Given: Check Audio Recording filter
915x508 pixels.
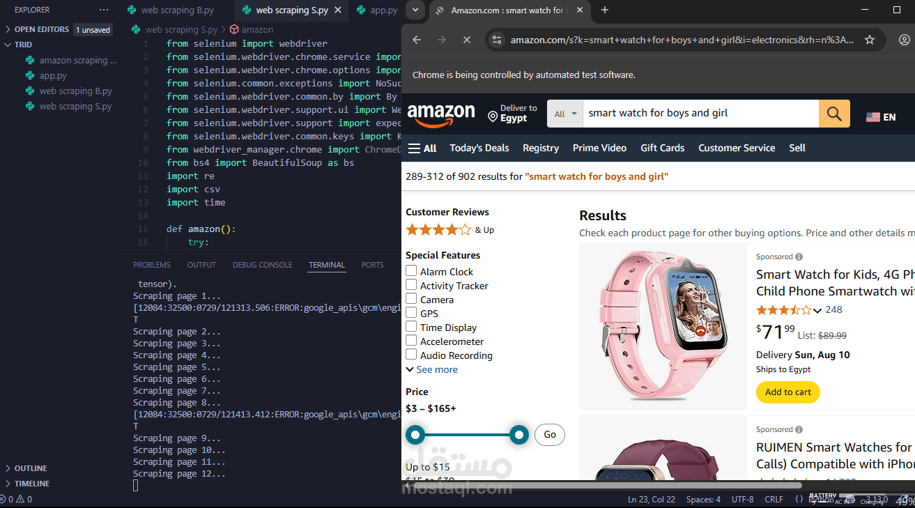Looking at the screenshot, I should pyautogui.click(x=411, y=355).
